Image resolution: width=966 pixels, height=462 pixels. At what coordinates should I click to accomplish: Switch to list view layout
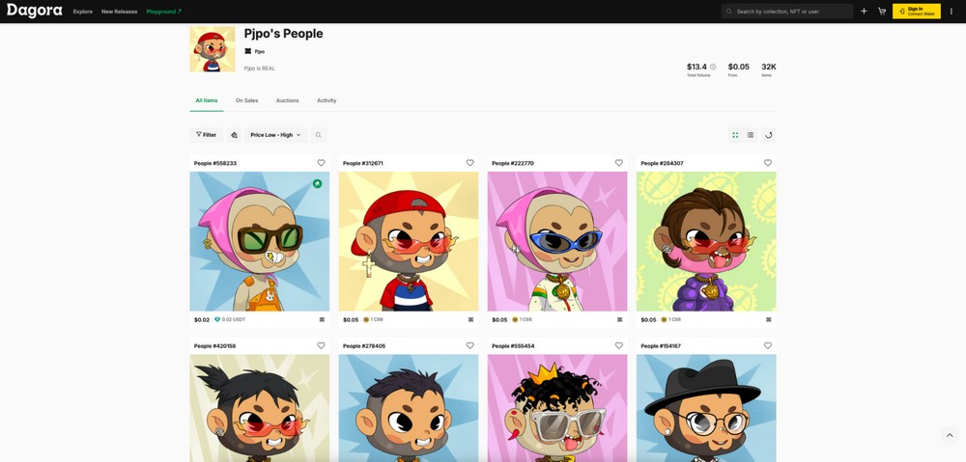[751, 135]
